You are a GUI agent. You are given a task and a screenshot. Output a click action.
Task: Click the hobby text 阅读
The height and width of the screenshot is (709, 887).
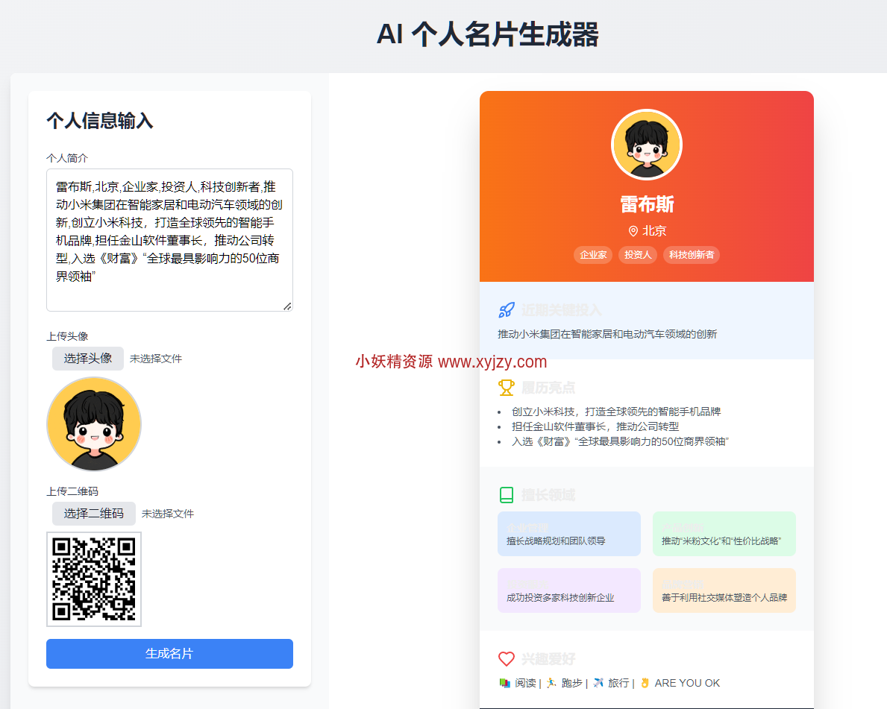pyautogui.click(x=525, y=683)
